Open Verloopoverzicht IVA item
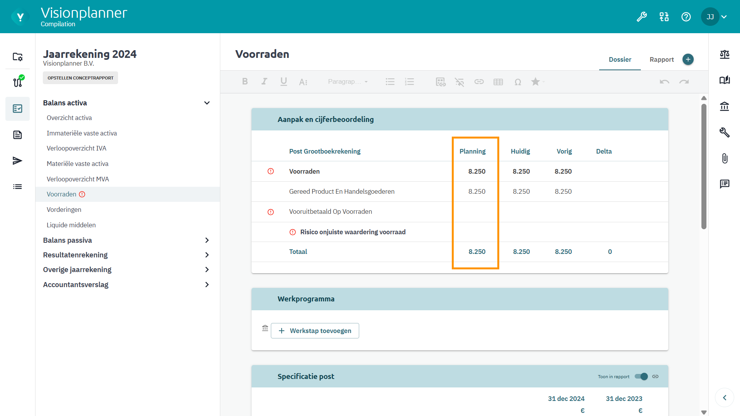 tap(76, 149)
